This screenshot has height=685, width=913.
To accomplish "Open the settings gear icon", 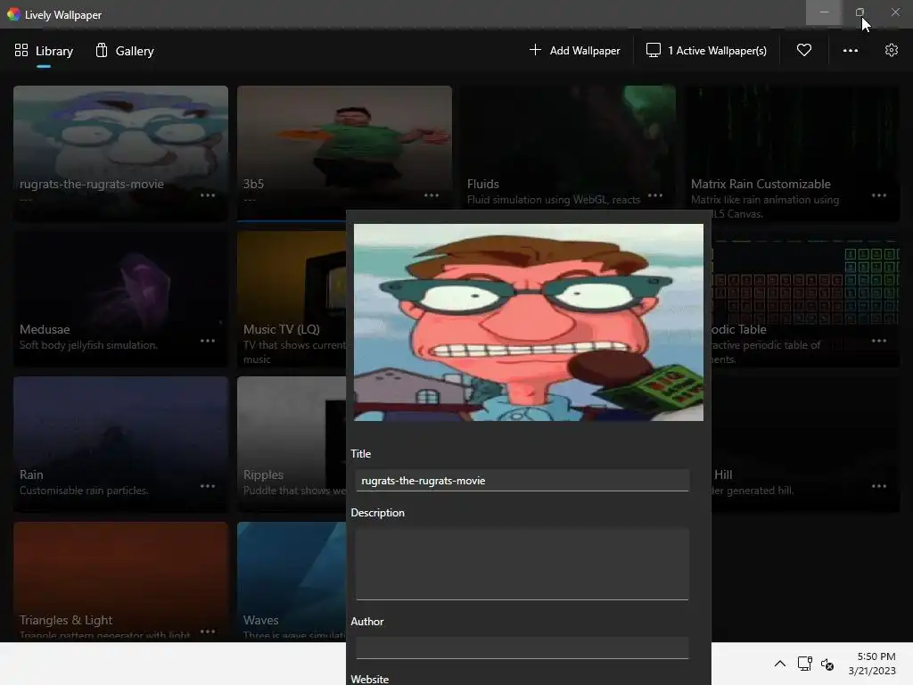I will tap(892, 50).
